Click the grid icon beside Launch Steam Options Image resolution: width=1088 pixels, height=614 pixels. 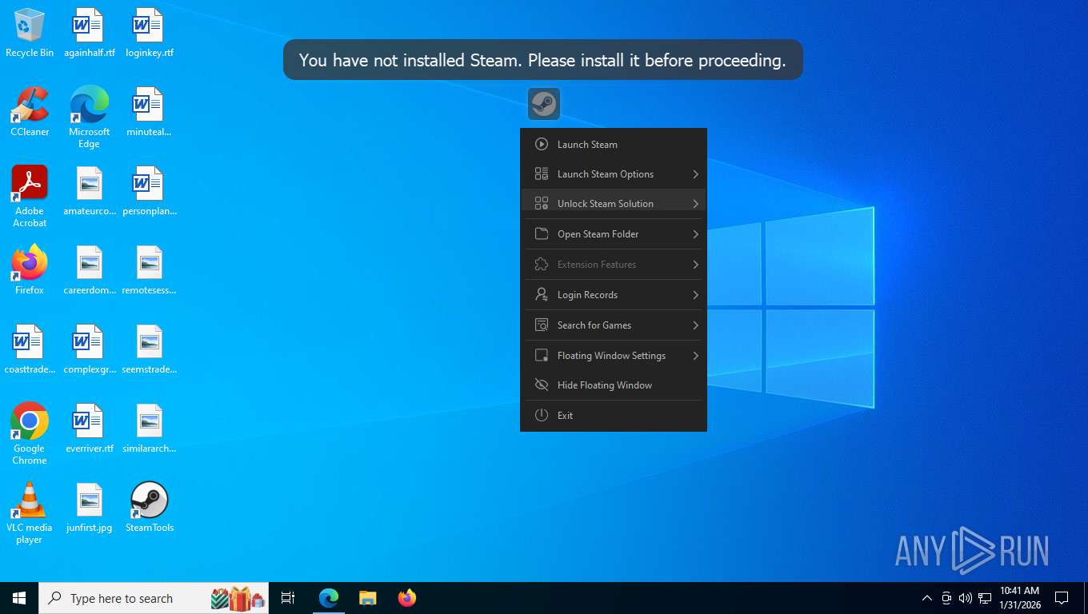542,174
